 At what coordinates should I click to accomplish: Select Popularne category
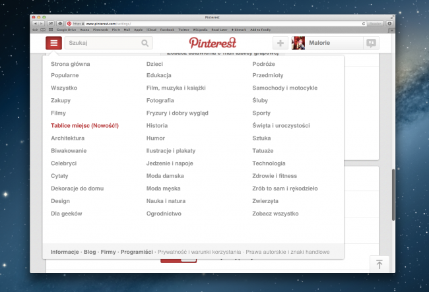[65, 75]
